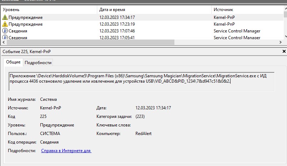Click info icon of 17:07:46 event
The height and width of the screenshot is (166, 287).
pos(5,31)
